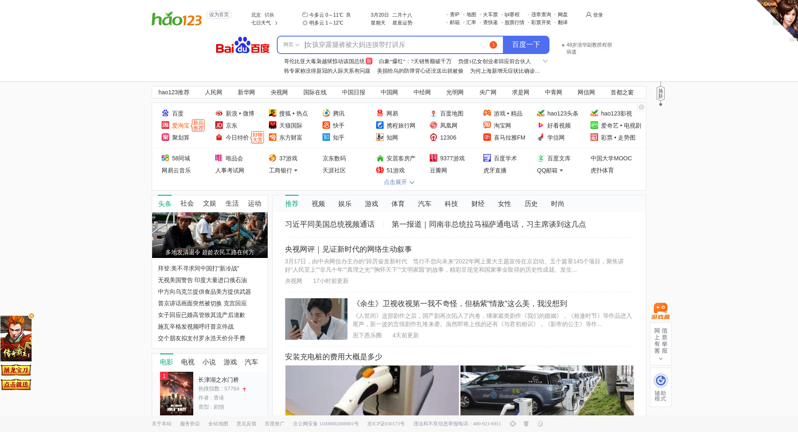
Task: Expand more sites with 点击展开
Action: [x=399, y=182]
